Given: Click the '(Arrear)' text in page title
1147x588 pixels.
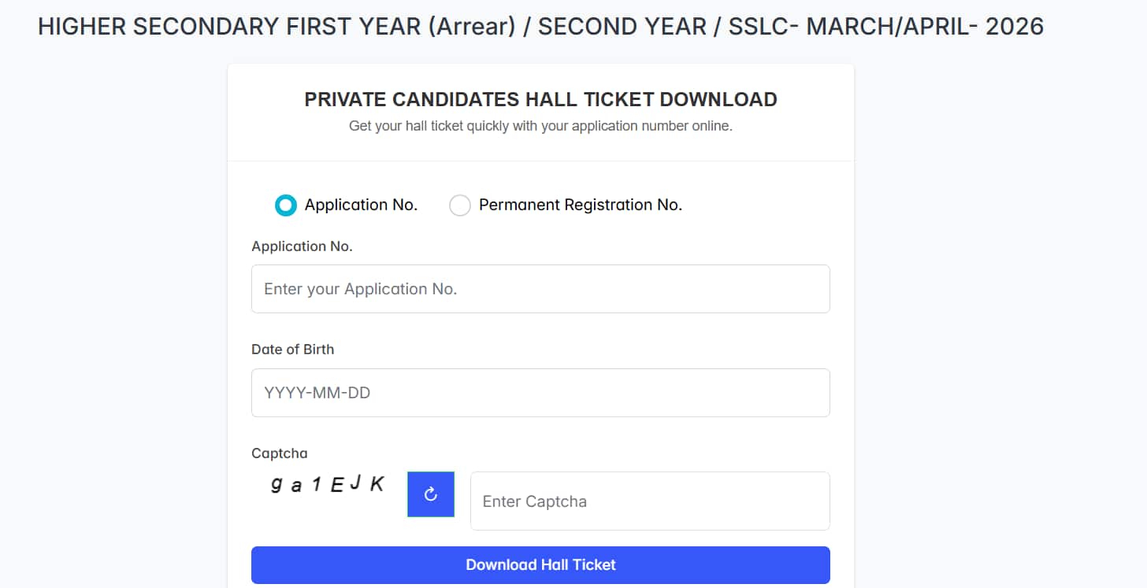Looking at the screenshot, I should (472, 26).
